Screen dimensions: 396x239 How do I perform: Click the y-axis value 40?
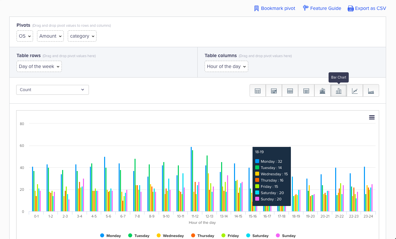pos(22,168)
